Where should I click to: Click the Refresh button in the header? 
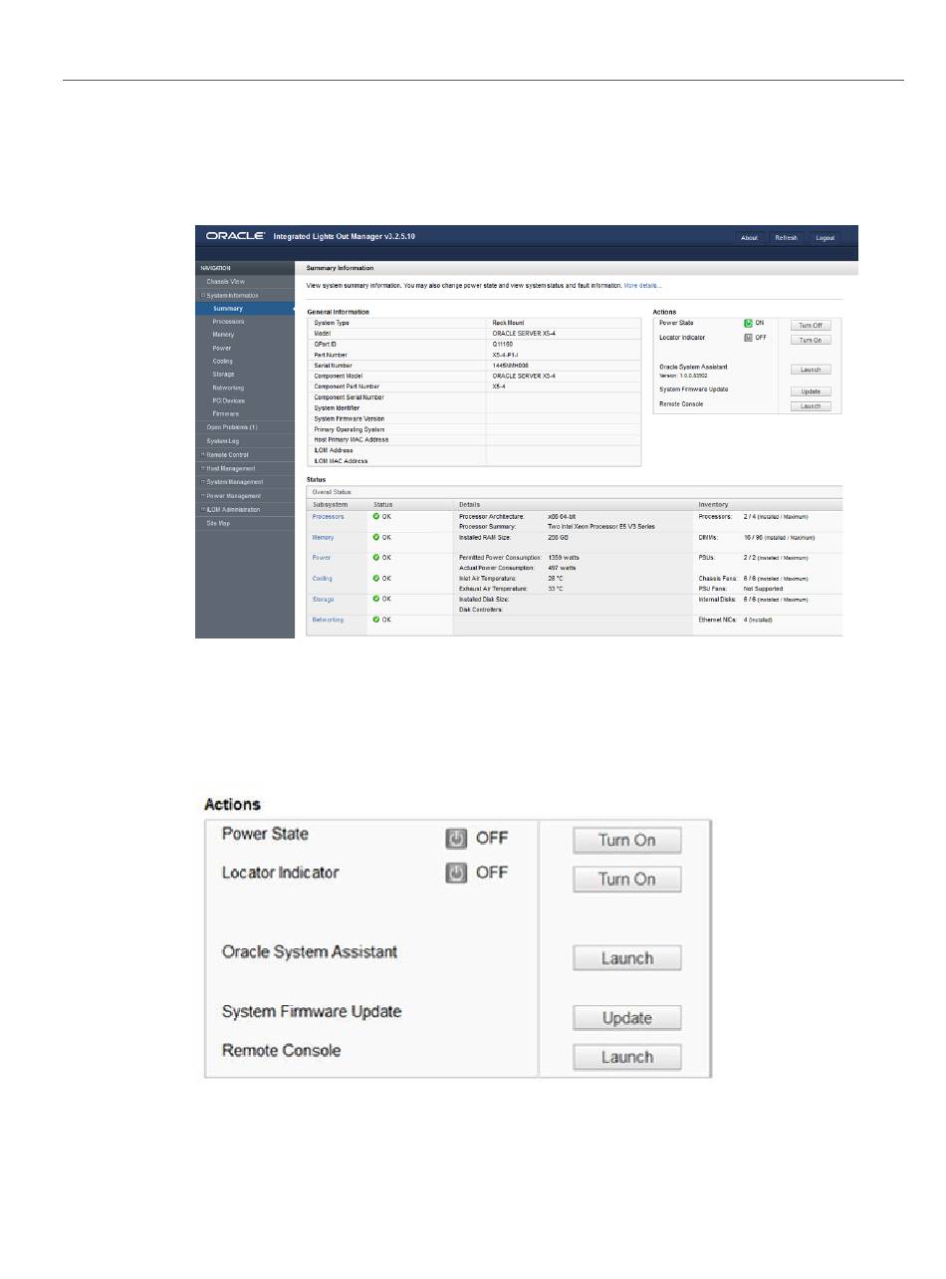pos(786,238)
